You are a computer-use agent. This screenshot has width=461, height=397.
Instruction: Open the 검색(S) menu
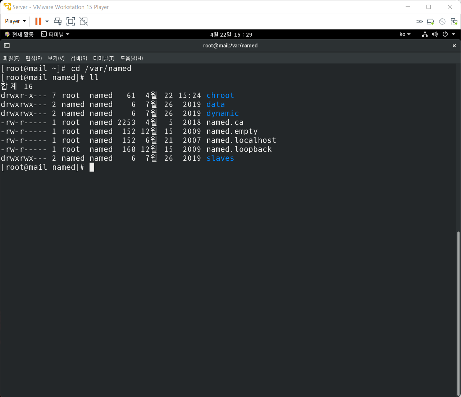click(x=79, y=58)
